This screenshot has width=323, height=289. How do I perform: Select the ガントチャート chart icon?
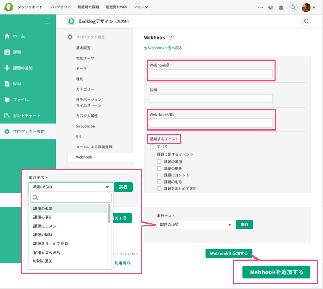(6, 115)
